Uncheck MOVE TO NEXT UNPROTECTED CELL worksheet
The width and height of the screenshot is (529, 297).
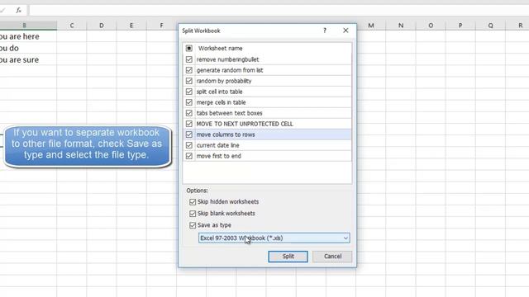click(189, 124)
